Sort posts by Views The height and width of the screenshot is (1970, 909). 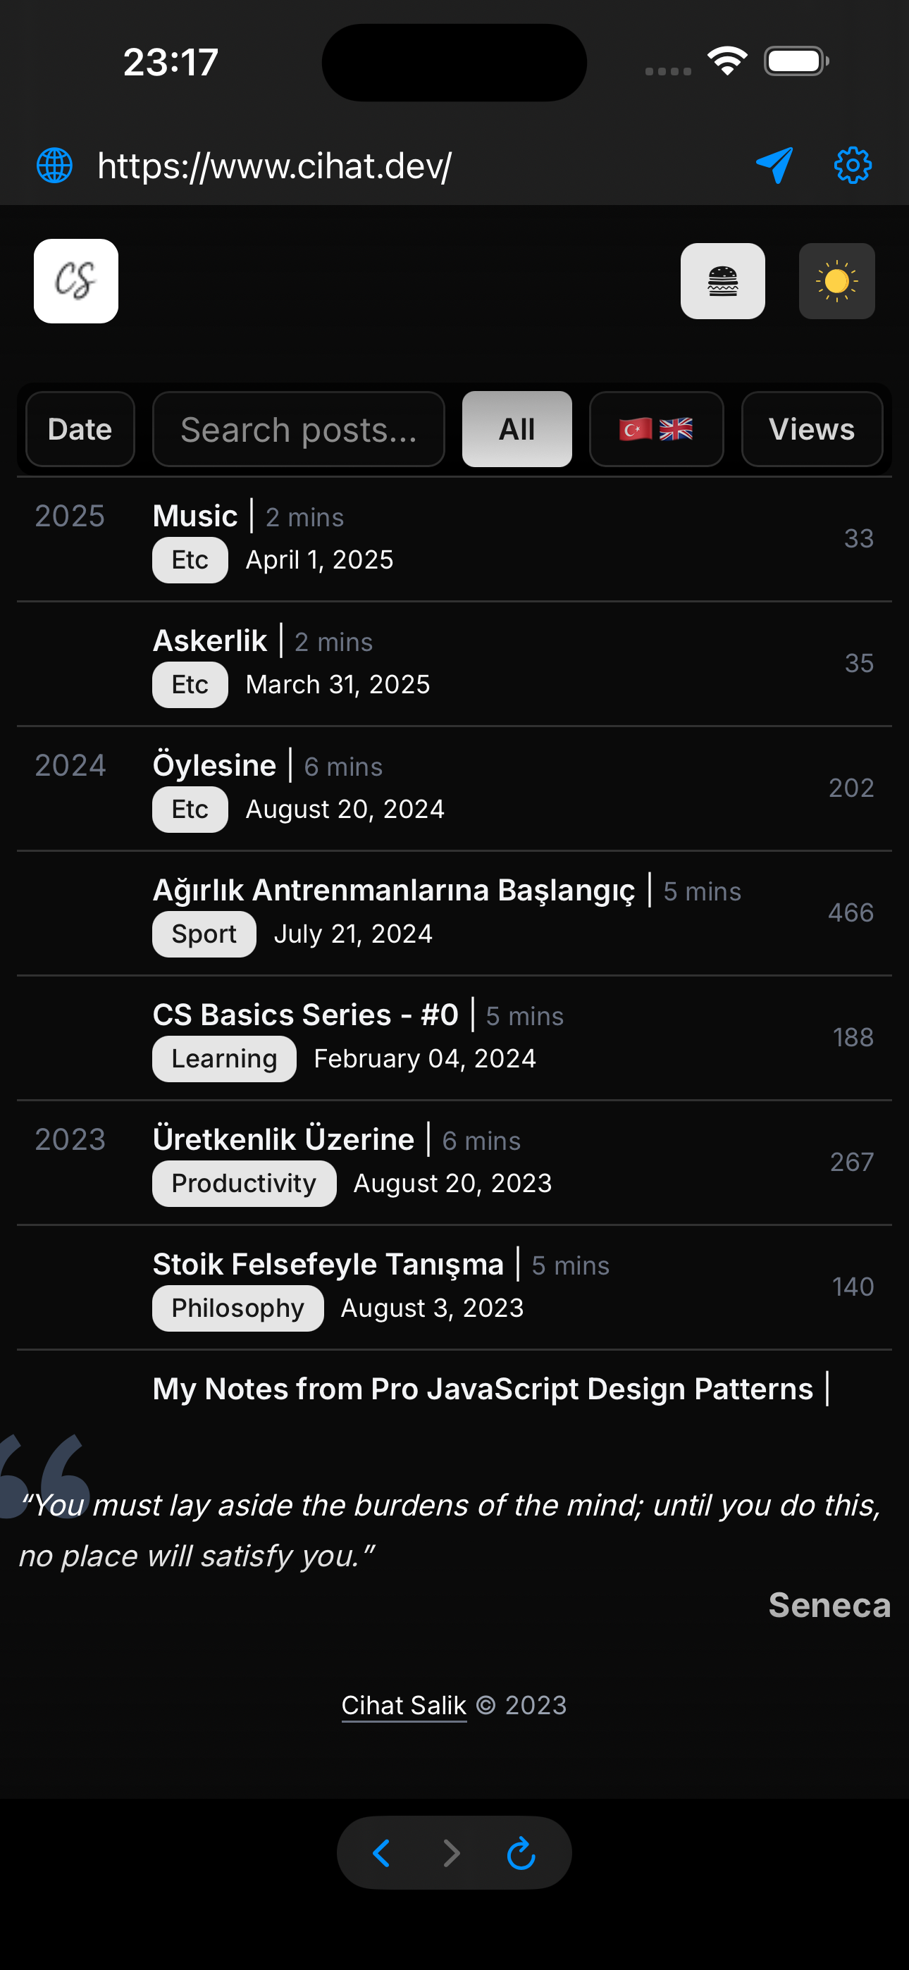click(811, 429)
